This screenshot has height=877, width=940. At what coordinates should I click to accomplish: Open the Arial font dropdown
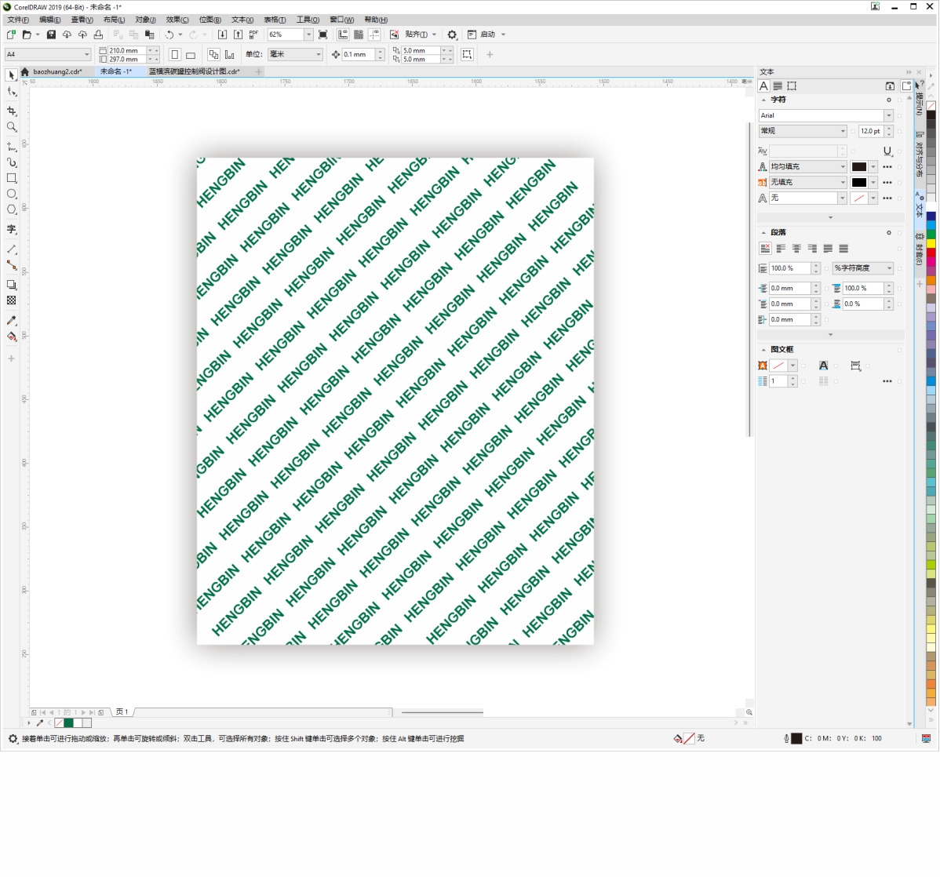(888, 115)
